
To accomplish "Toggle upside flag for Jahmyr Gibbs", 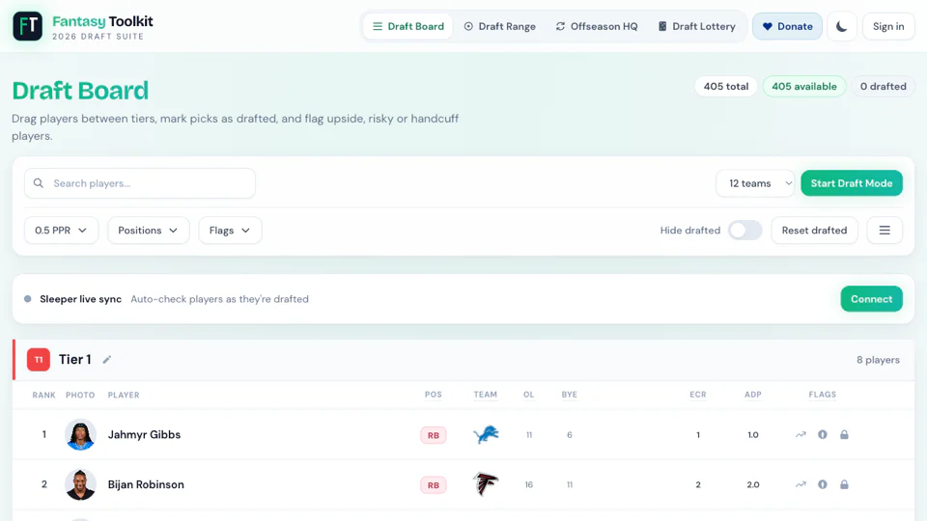I will 801,435.
